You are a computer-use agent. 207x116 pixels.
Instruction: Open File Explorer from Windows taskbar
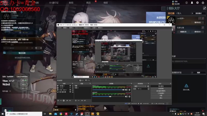[50, 114]
